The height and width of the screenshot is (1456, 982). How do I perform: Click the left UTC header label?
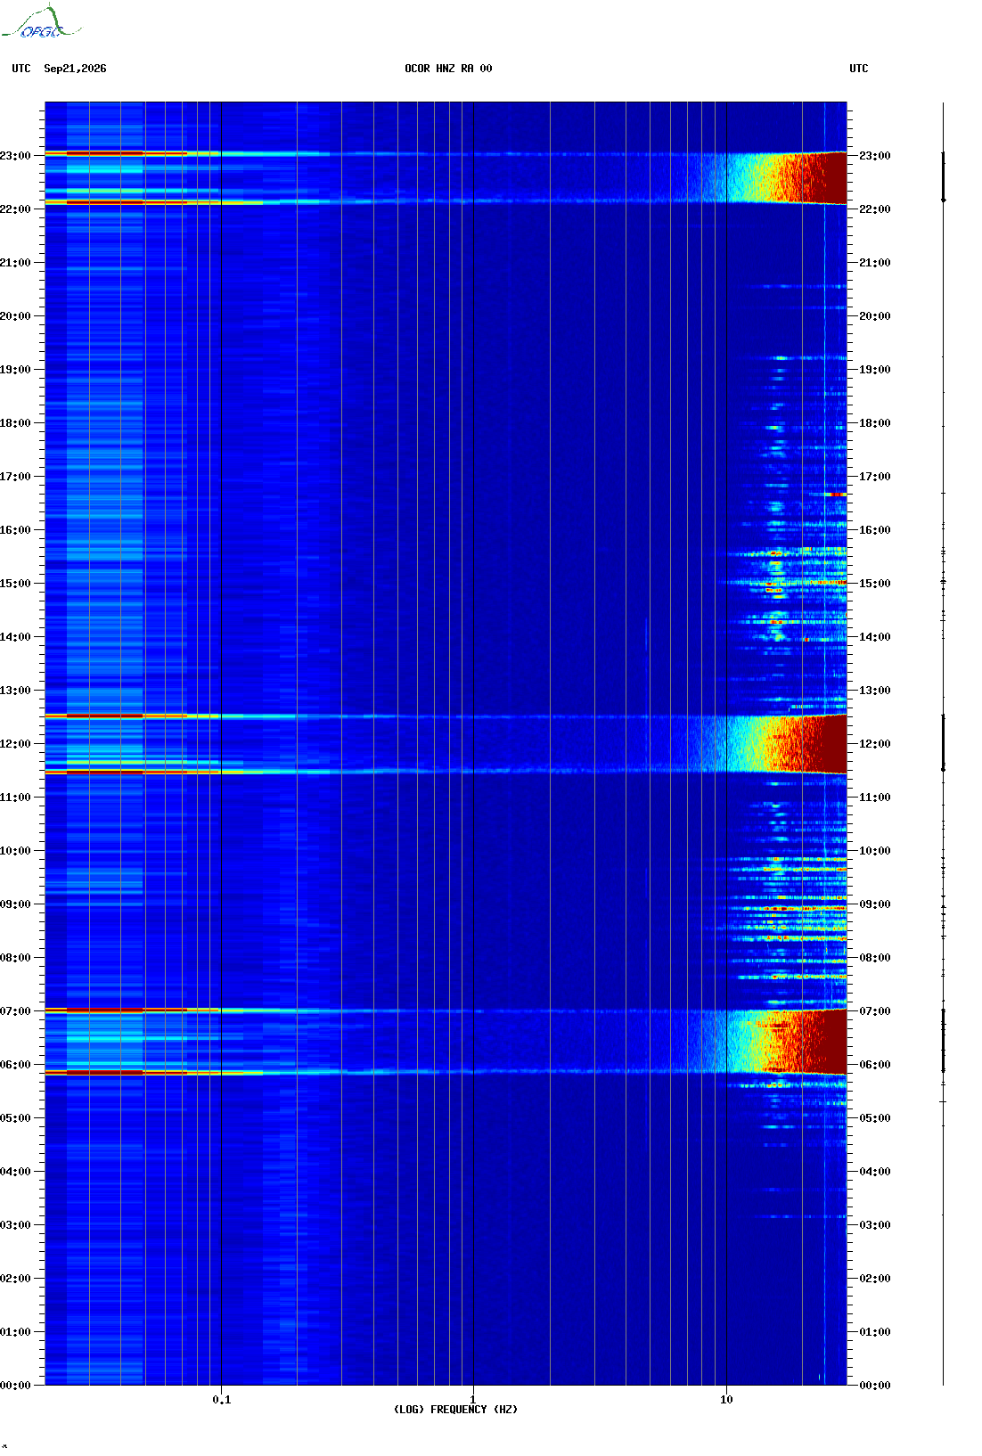21,69
